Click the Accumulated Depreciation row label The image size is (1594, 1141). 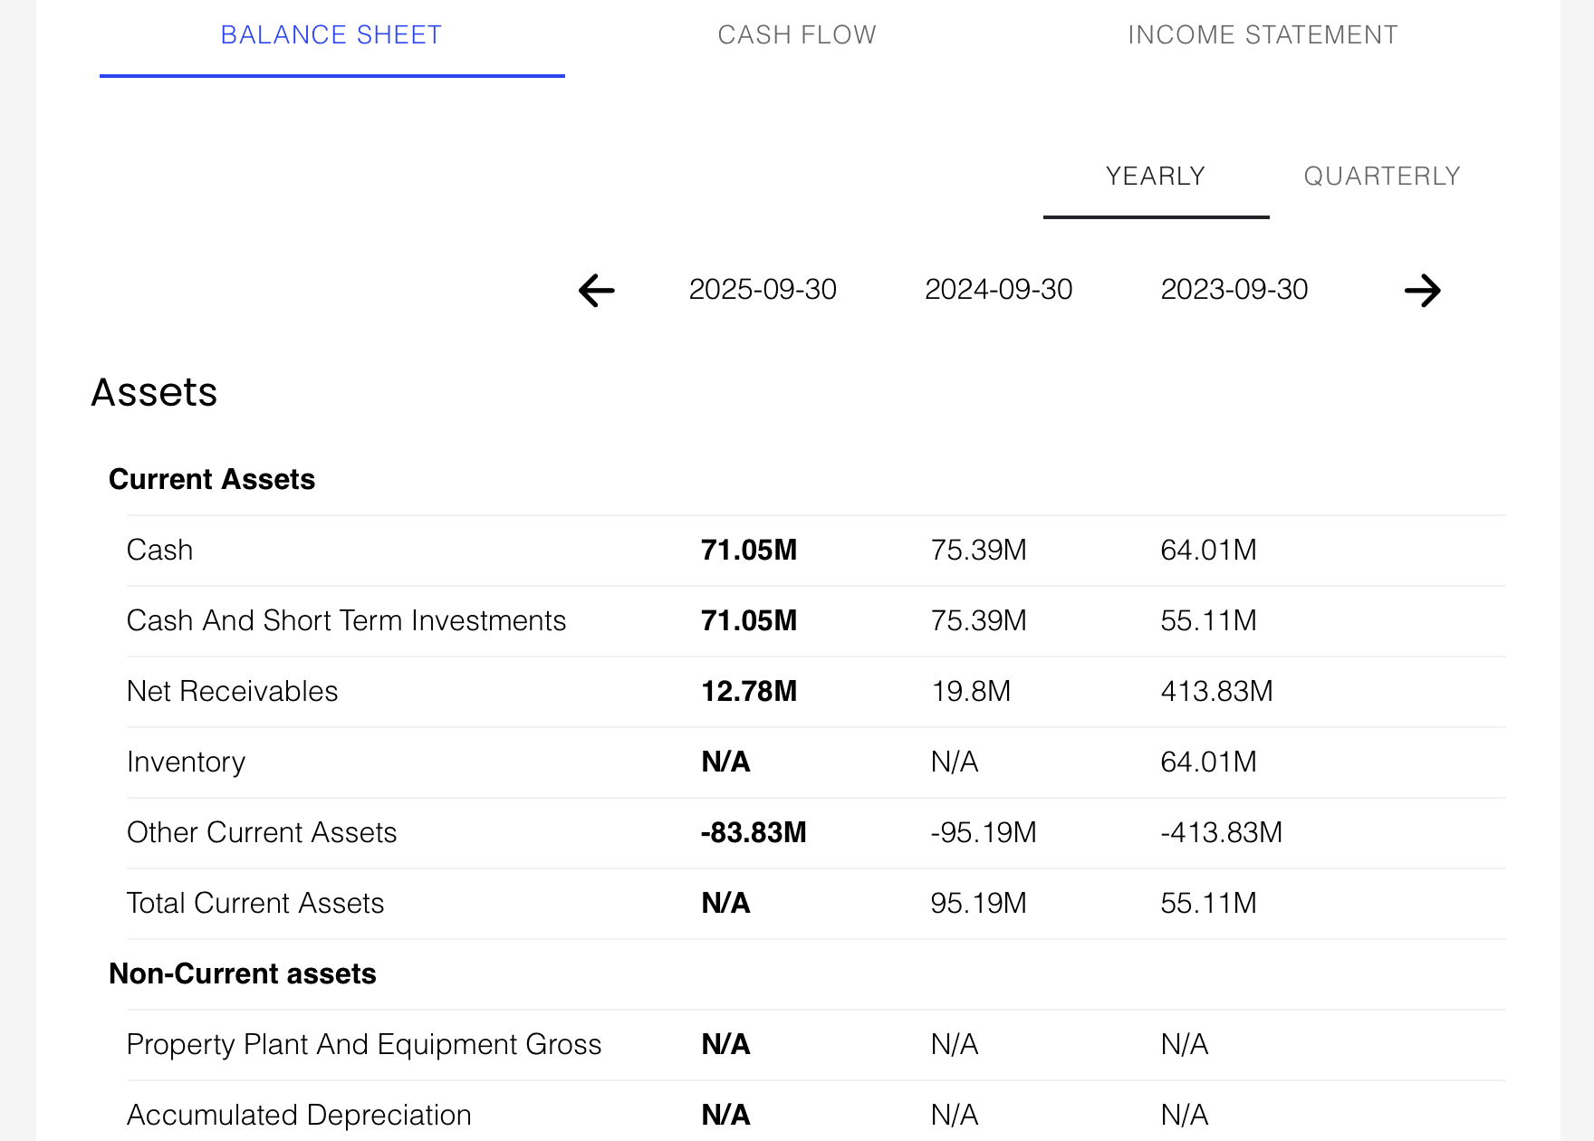[x=299, y=1115]
